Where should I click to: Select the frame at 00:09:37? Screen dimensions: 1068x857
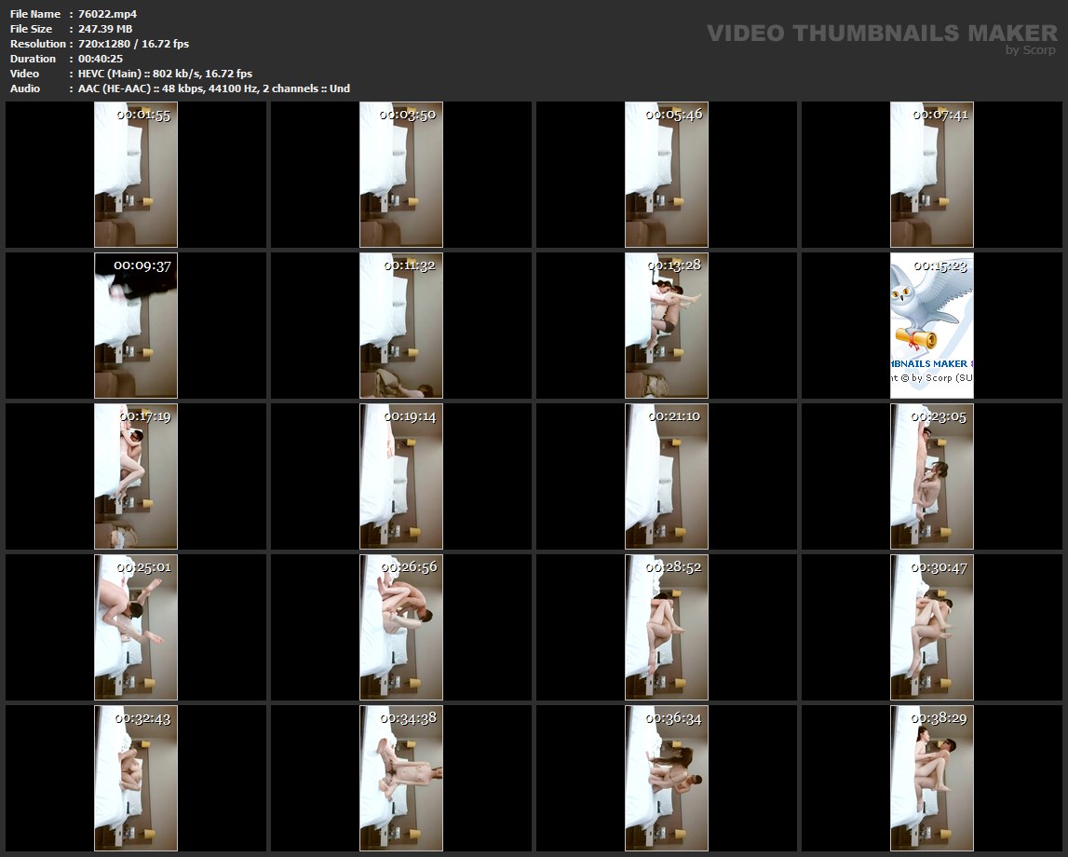tap(136, 325)
